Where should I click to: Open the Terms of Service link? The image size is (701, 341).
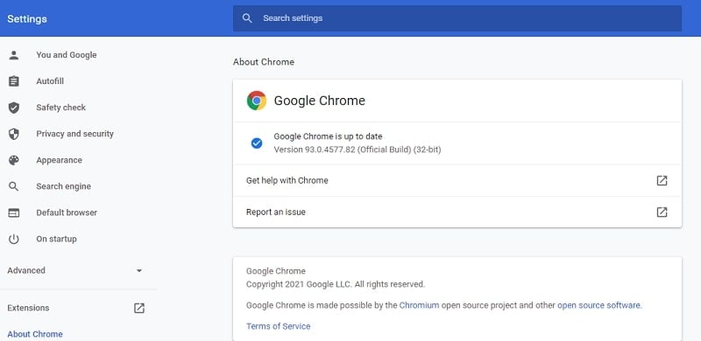click(278, 326)
